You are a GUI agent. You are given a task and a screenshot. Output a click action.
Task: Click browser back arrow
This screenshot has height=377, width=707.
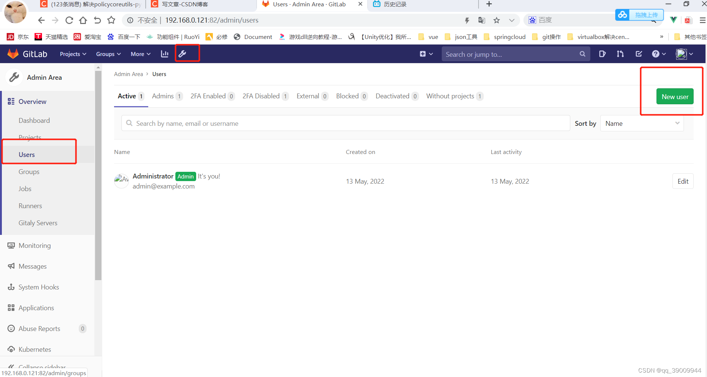click(41, 20)
